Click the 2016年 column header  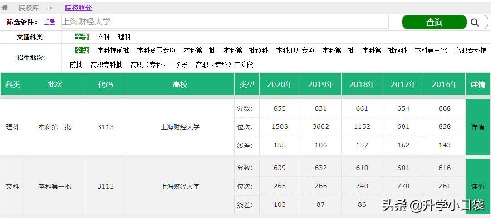coord(445,84)
